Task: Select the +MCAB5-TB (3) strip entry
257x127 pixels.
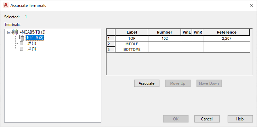Action: (x=33, y=32)
